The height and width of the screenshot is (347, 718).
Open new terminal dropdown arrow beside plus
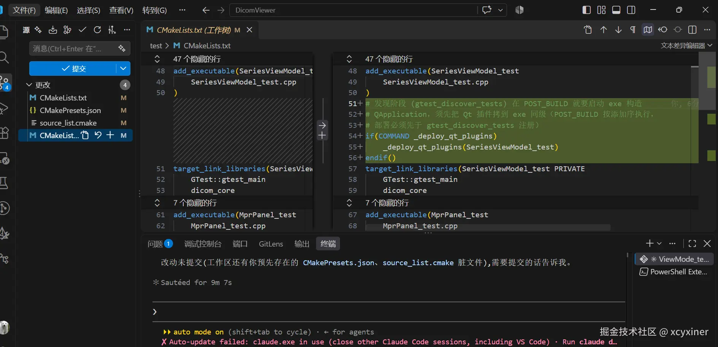[659, 244]
